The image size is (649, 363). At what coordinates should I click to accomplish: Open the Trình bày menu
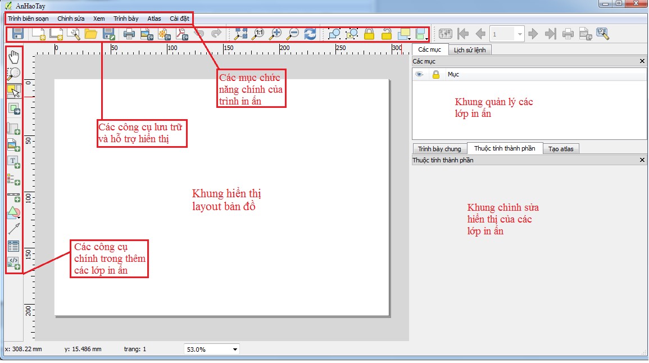126,19
